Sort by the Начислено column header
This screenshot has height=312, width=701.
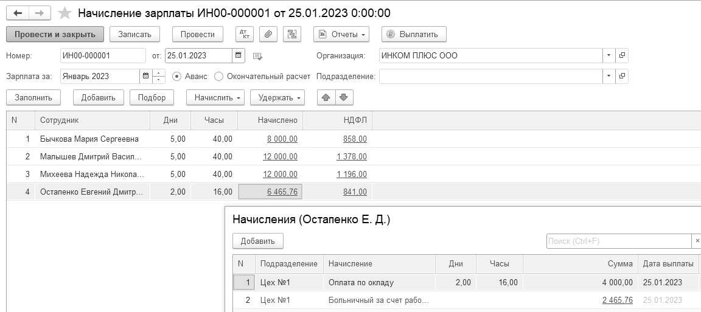(x=270, y=120)
